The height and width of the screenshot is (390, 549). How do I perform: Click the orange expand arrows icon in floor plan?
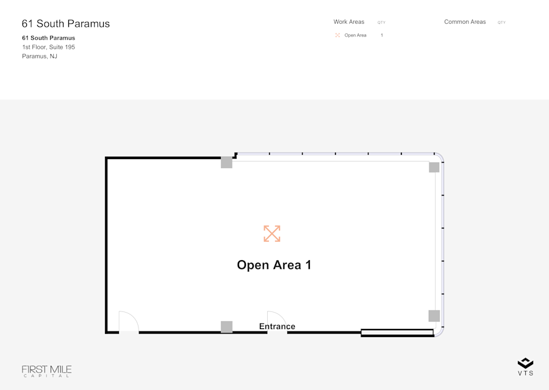pyautogui.click(x=271, y=233)
